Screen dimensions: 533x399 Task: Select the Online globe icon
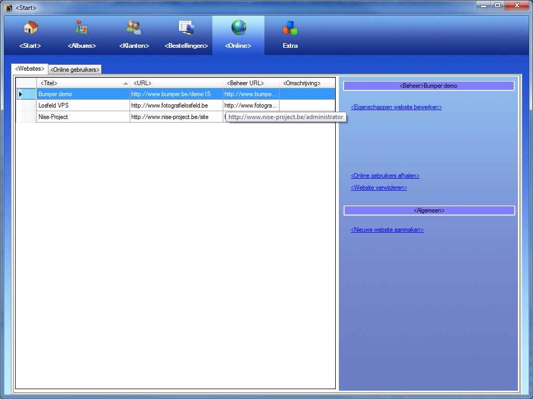tap(238, 28)
